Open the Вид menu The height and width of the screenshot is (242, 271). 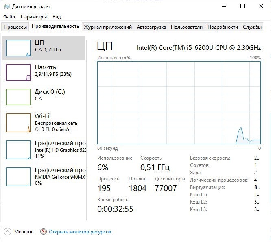57,17
